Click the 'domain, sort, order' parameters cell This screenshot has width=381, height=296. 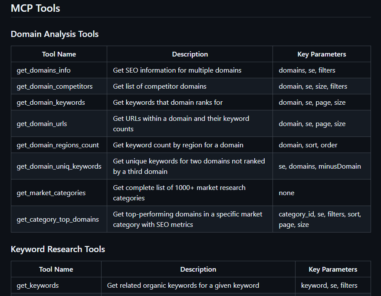322,145
